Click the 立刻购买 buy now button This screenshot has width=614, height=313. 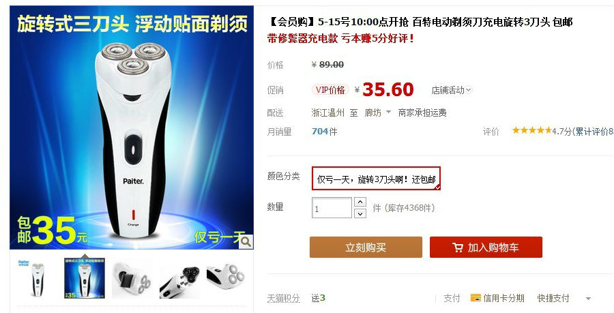(x=366, y=248)
